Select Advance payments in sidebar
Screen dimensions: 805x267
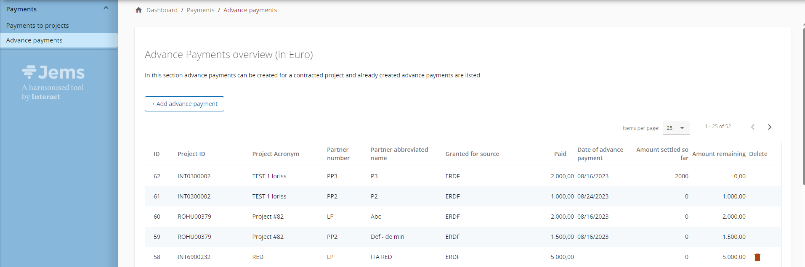(x=34, y=40)
